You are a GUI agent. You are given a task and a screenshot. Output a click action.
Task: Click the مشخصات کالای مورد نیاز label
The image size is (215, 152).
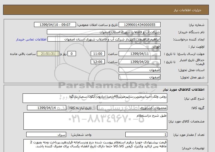coord(186,122)
